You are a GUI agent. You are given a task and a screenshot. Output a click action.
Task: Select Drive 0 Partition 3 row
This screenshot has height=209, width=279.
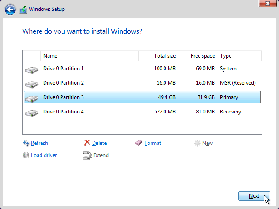coord(142,97)
